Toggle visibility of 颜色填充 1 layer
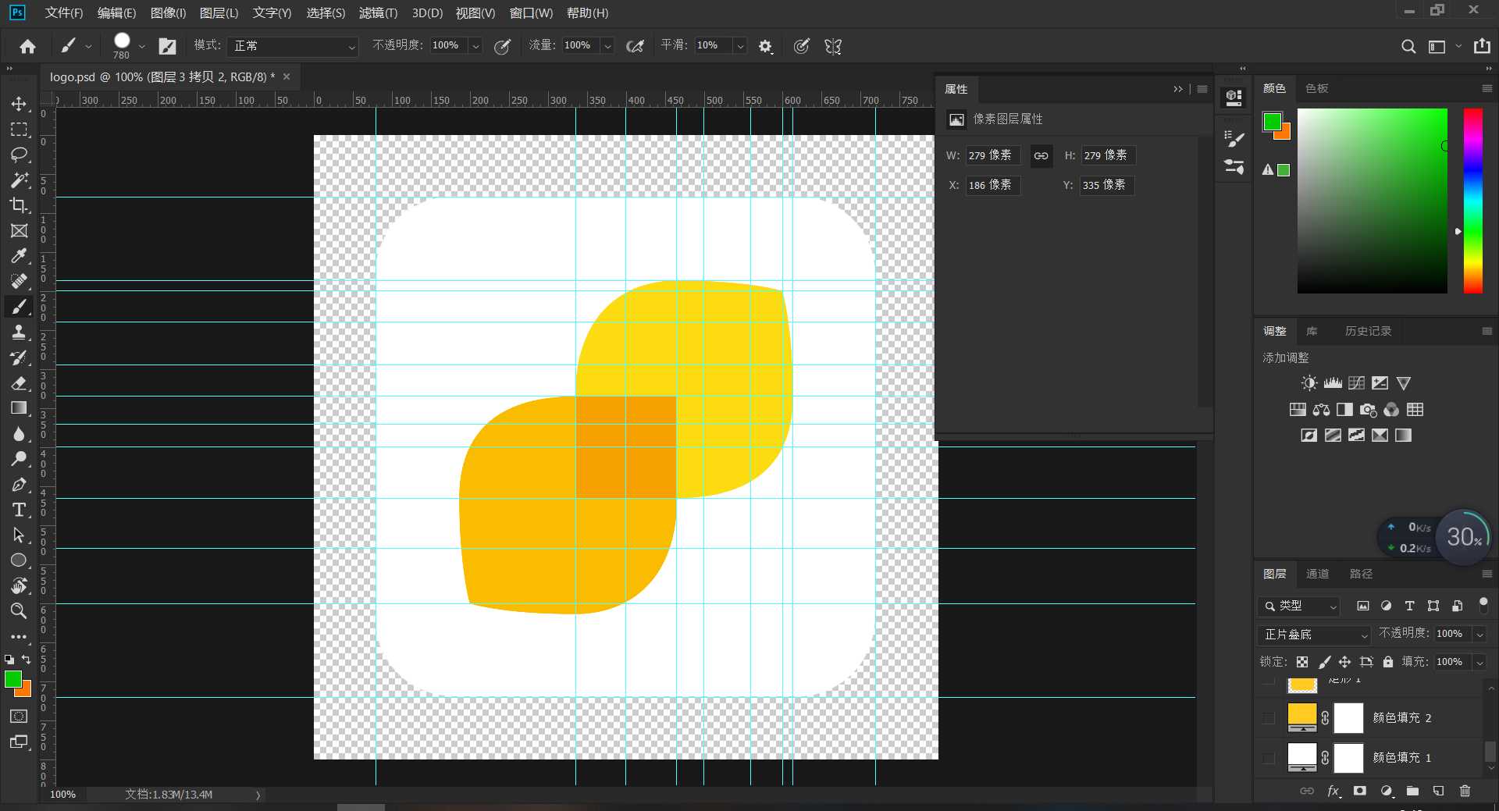This screenshot has width=1499, height=811. click(x=1269, y=758)
